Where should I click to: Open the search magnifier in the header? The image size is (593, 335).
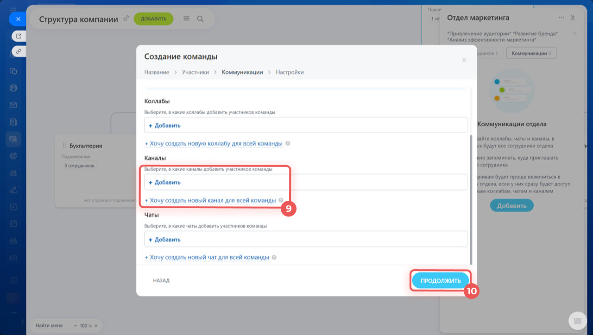[x=200, y=19]
